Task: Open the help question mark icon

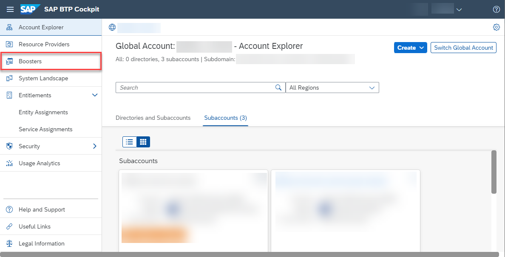Action: [x=496, y=9]
